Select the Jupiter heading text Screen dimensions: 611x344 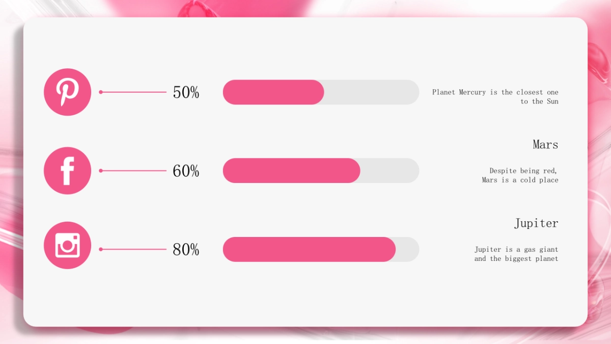(536, 223)
